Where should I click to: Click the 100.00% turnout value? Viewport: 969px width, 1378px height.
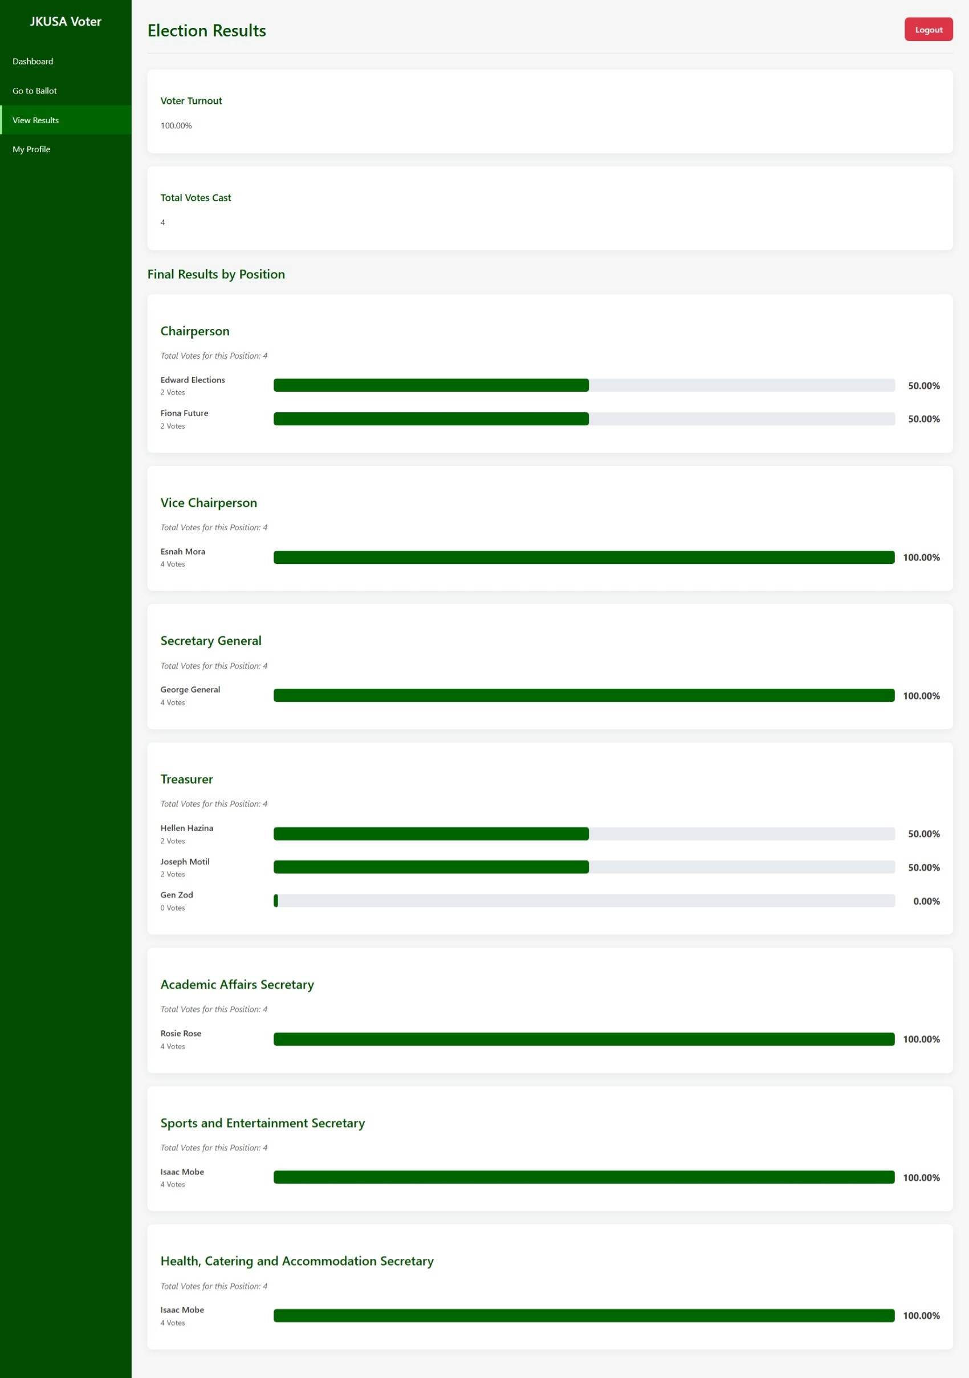(x=176, y=125)
